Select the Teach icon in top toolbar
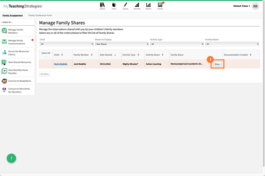The height and width of the screenshot is (176, 265). pyautogui.click(x=114, y=6)
